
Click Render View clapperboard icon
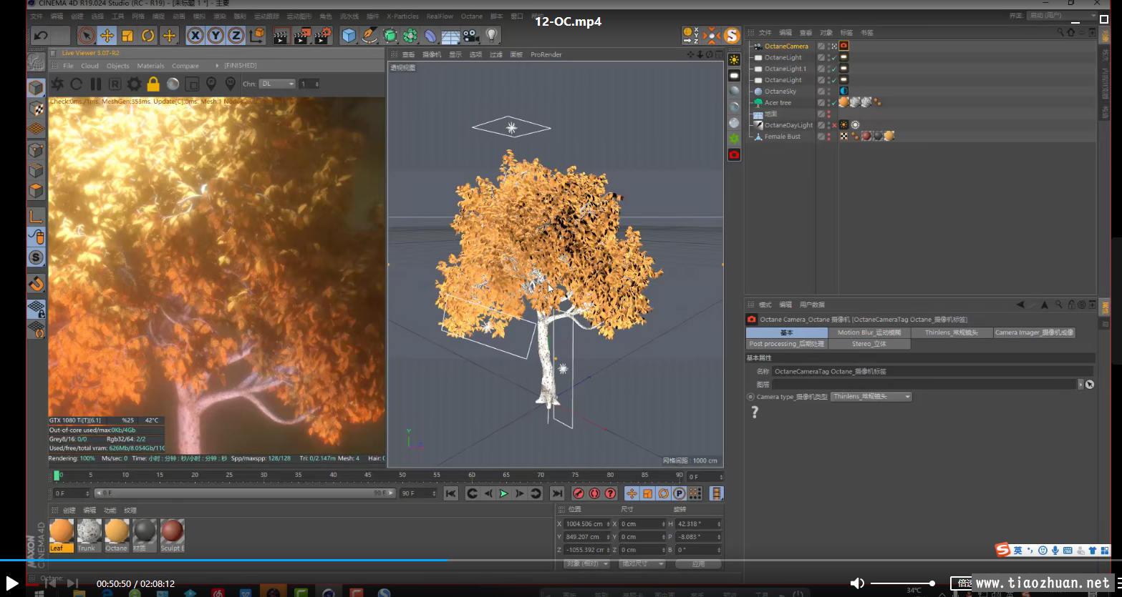281,35
